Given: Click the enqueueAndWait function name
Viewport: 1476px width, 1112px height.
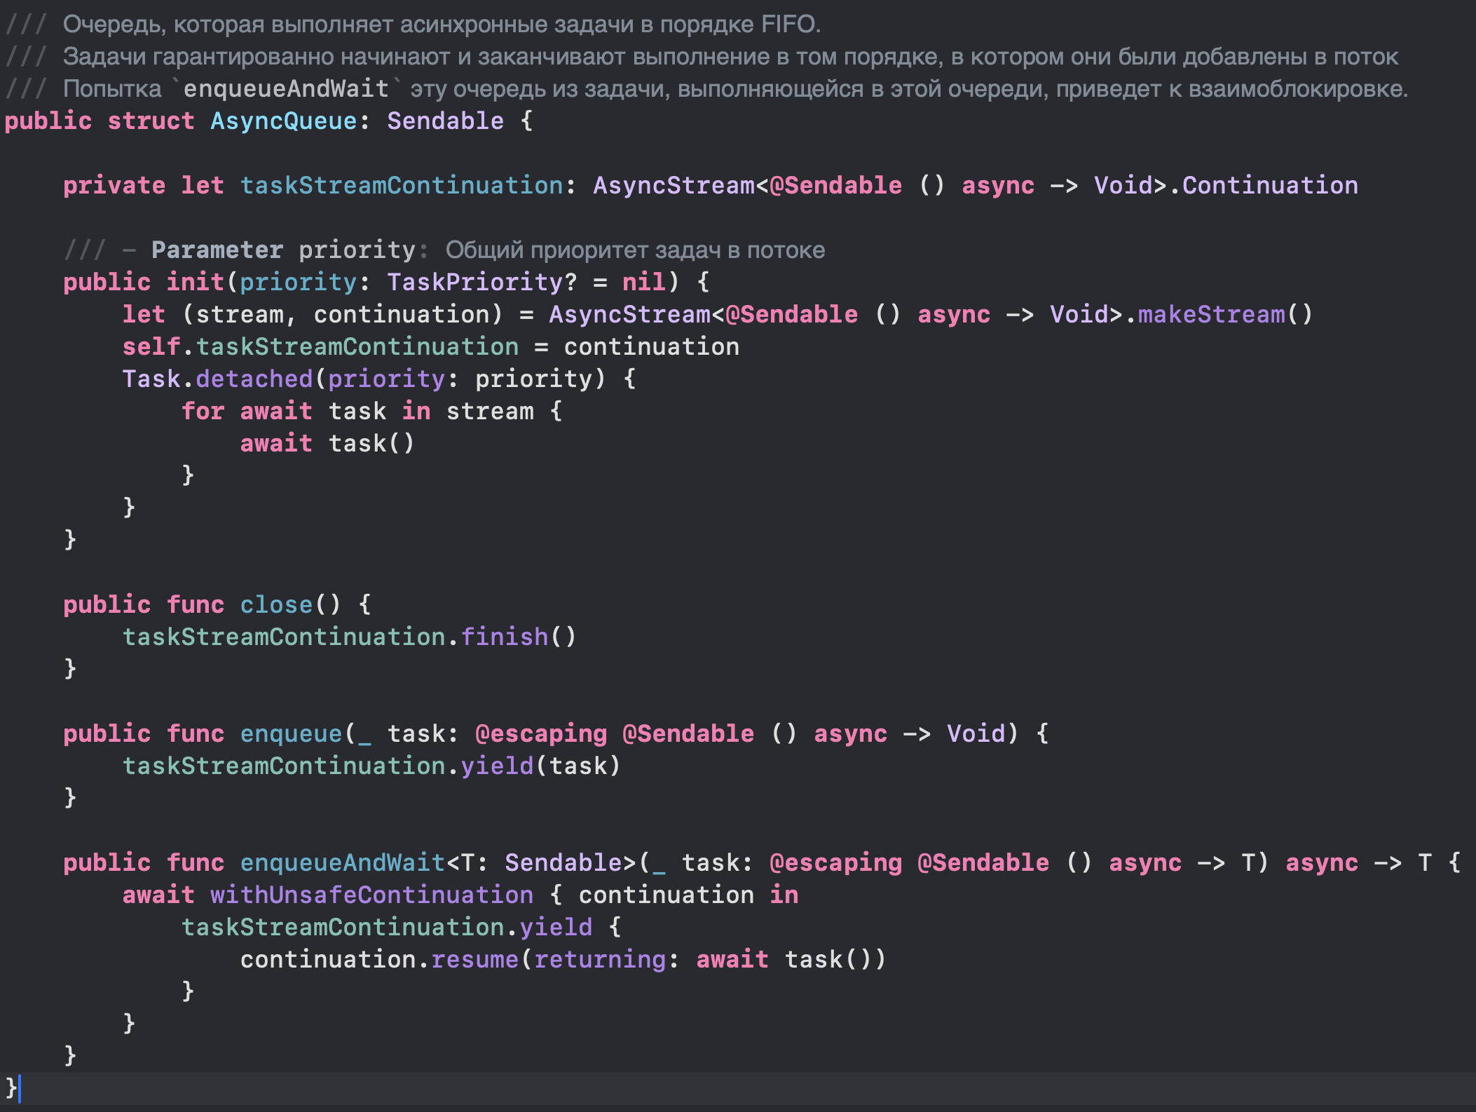Looking at the screenshot, I should (x=342, y=863).
